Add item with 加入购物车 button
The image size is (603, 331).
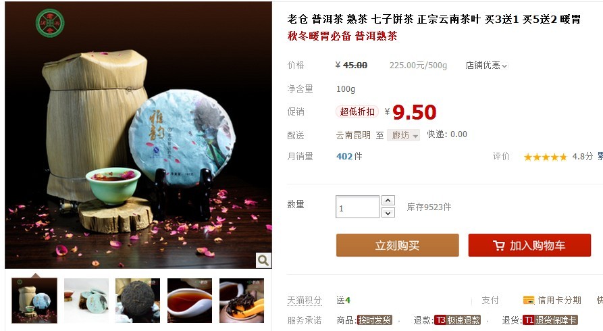tap(529, 245)
